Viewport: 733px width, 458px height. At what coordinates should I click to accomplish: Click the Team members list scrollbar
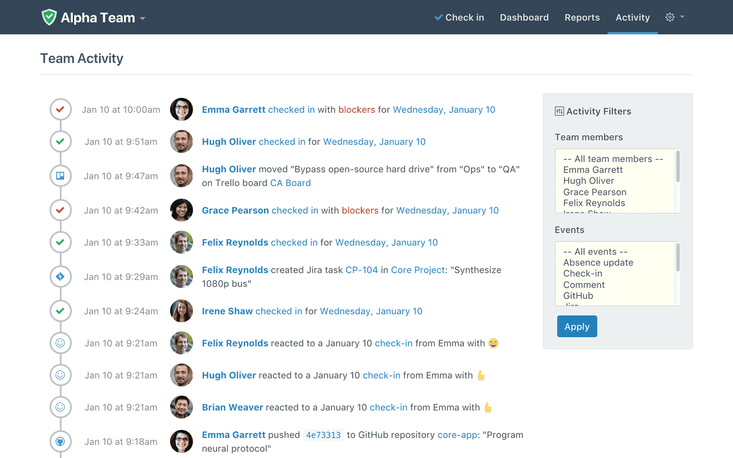(678, 181)
